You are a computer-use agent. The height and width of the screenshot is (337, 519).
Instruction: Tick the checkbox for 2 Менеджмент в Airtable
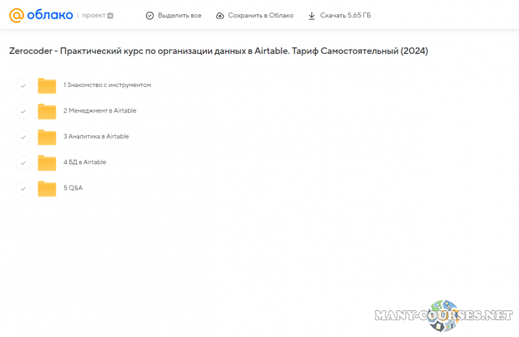click(23, 111)
